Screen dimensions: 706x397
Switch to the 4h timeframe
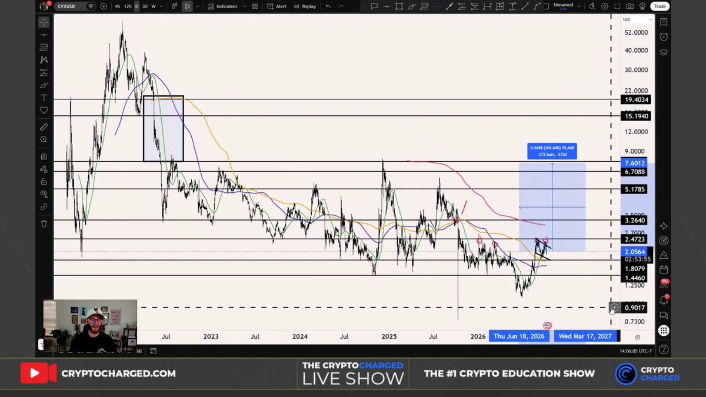(x=118, y=6)
